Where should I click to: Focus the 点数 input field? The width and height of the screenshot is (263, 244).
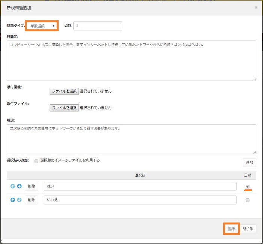(x=98, y=26)
